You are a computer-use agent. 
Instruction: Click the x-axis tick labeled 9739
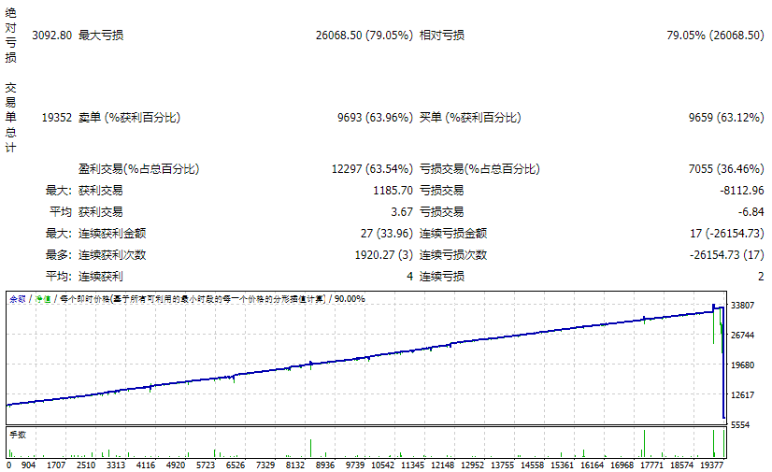point(356,465)
